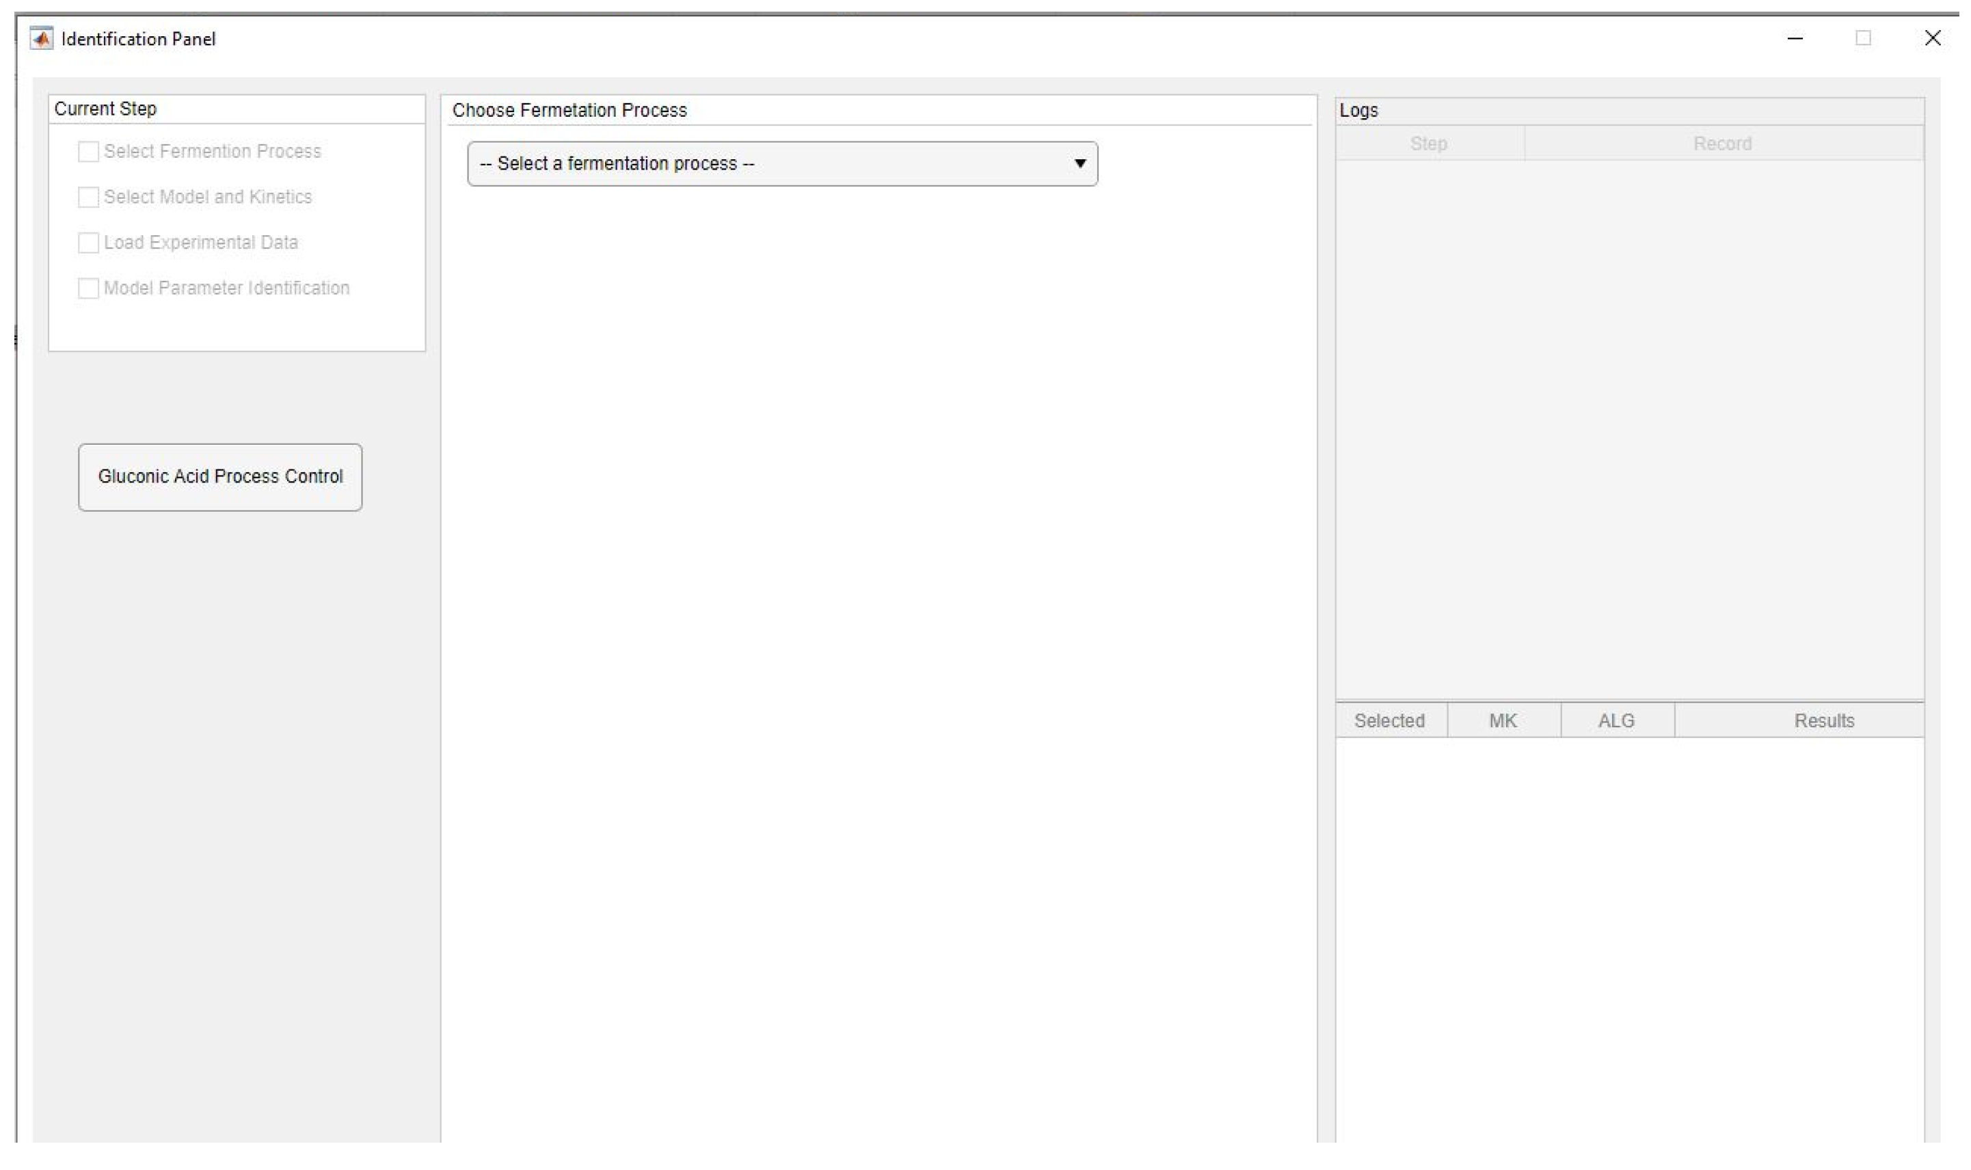Toggle Select Model and Kinetics checkbox
The height and width of the screenshot is (1170, 1971).
[88, 197]
